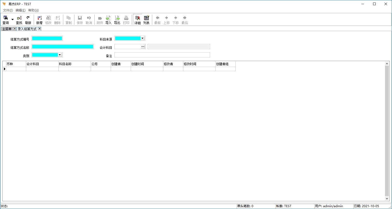Close the 录入结算方式 tab
The height and width of the screenshot is (209, 392).
40,29
